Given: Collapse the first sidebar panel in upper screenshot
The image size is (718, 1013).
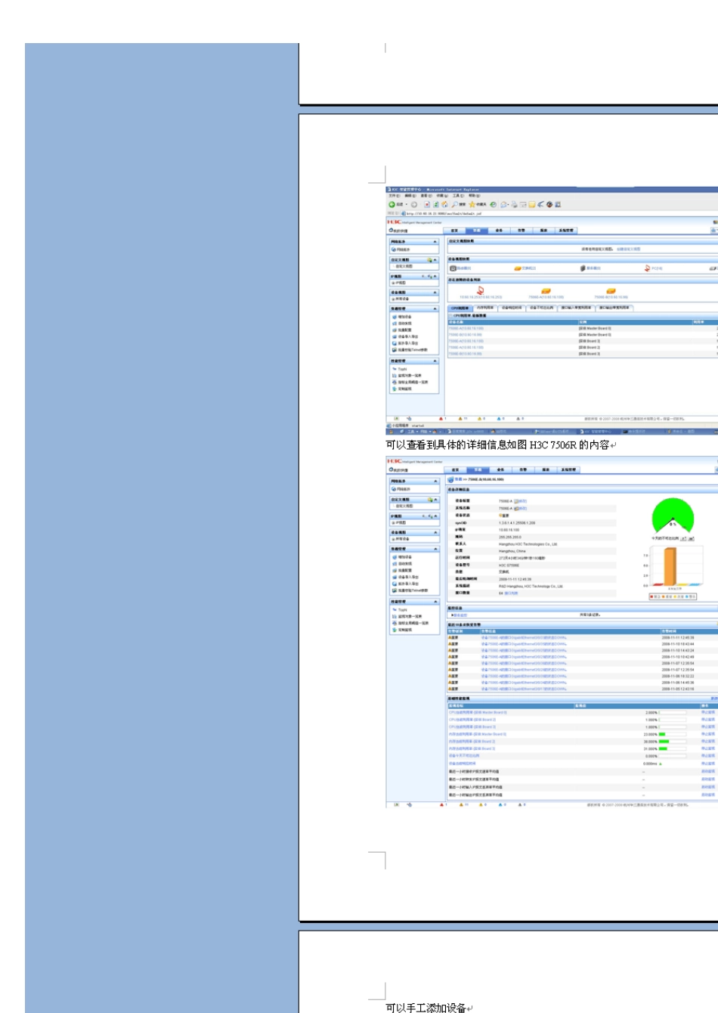Looking at the screenshot, I should point(435,242).
